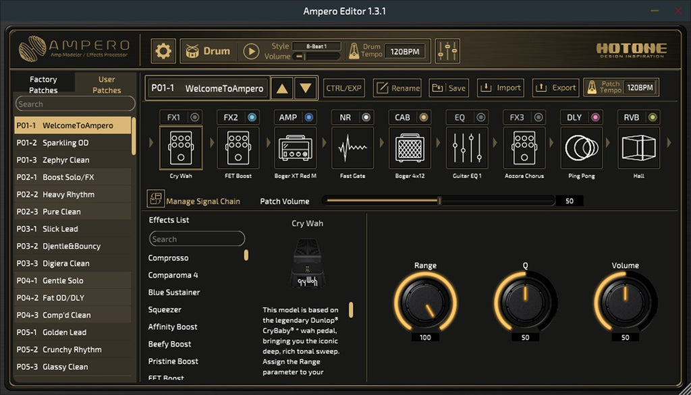Select the Aozora Chorus pedal icon
The height and width of the screenshot is (395, 691).
tap(524, 148)
